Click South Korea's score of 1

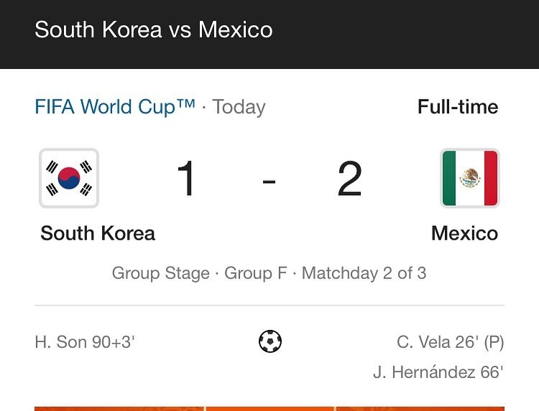[x=186, y=179]
